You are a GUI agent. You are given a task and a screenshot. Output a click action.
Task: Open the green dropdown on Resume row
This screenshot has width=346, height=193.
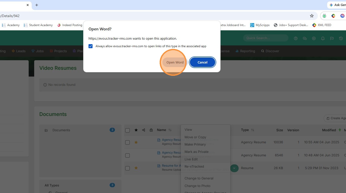234,168
